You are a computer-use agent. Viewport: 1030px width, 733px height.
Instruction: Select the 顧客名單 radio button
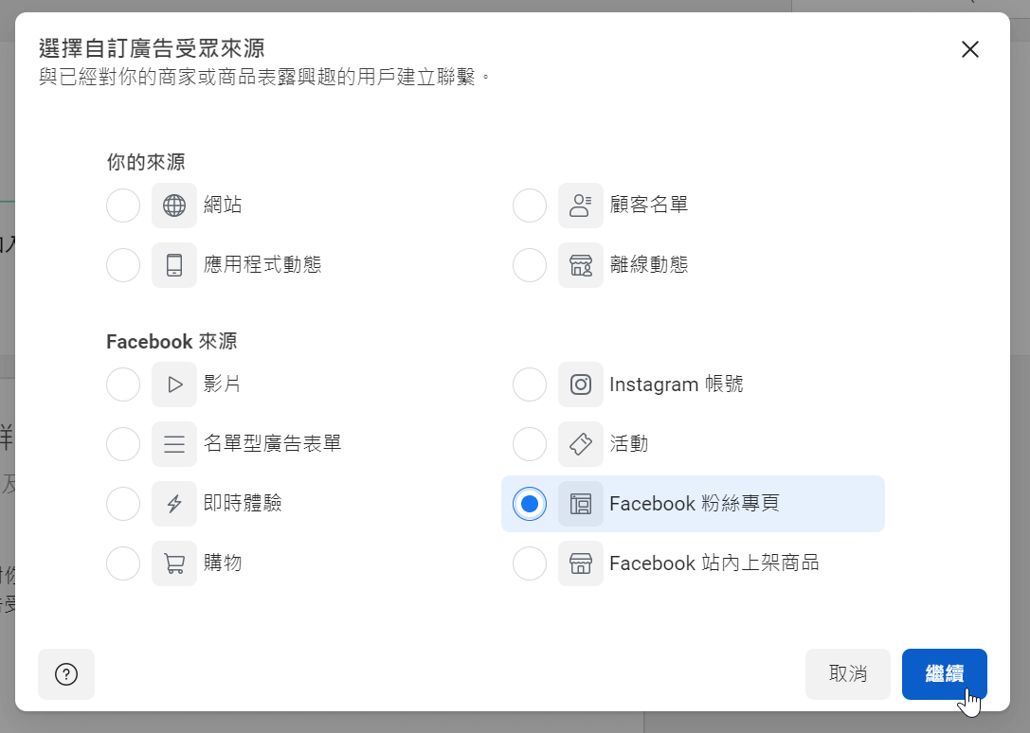530,206
